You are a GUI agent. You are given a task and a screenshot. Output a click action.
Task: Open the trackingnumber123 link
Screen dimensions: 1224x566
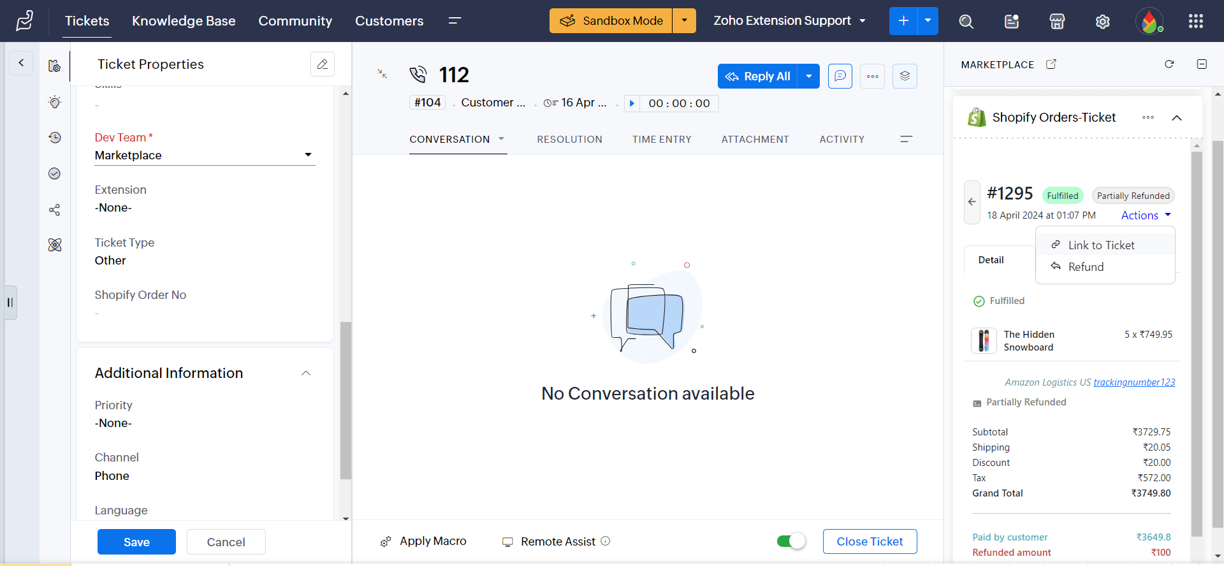(x=1134, y=382)
